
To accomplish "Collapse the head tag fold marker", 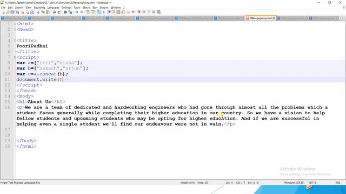I will pos(15,29).
